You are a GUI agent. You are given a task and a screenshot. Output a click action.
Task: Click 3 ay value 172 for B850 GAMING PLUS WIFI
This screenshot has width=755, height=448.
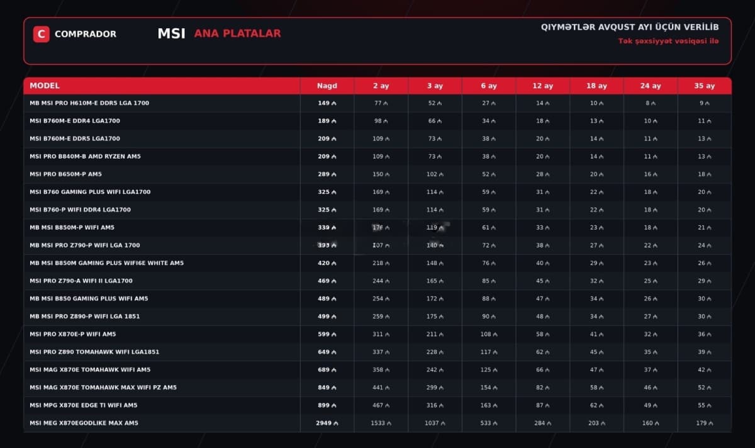pyautogui.click(x=435, y=298)
